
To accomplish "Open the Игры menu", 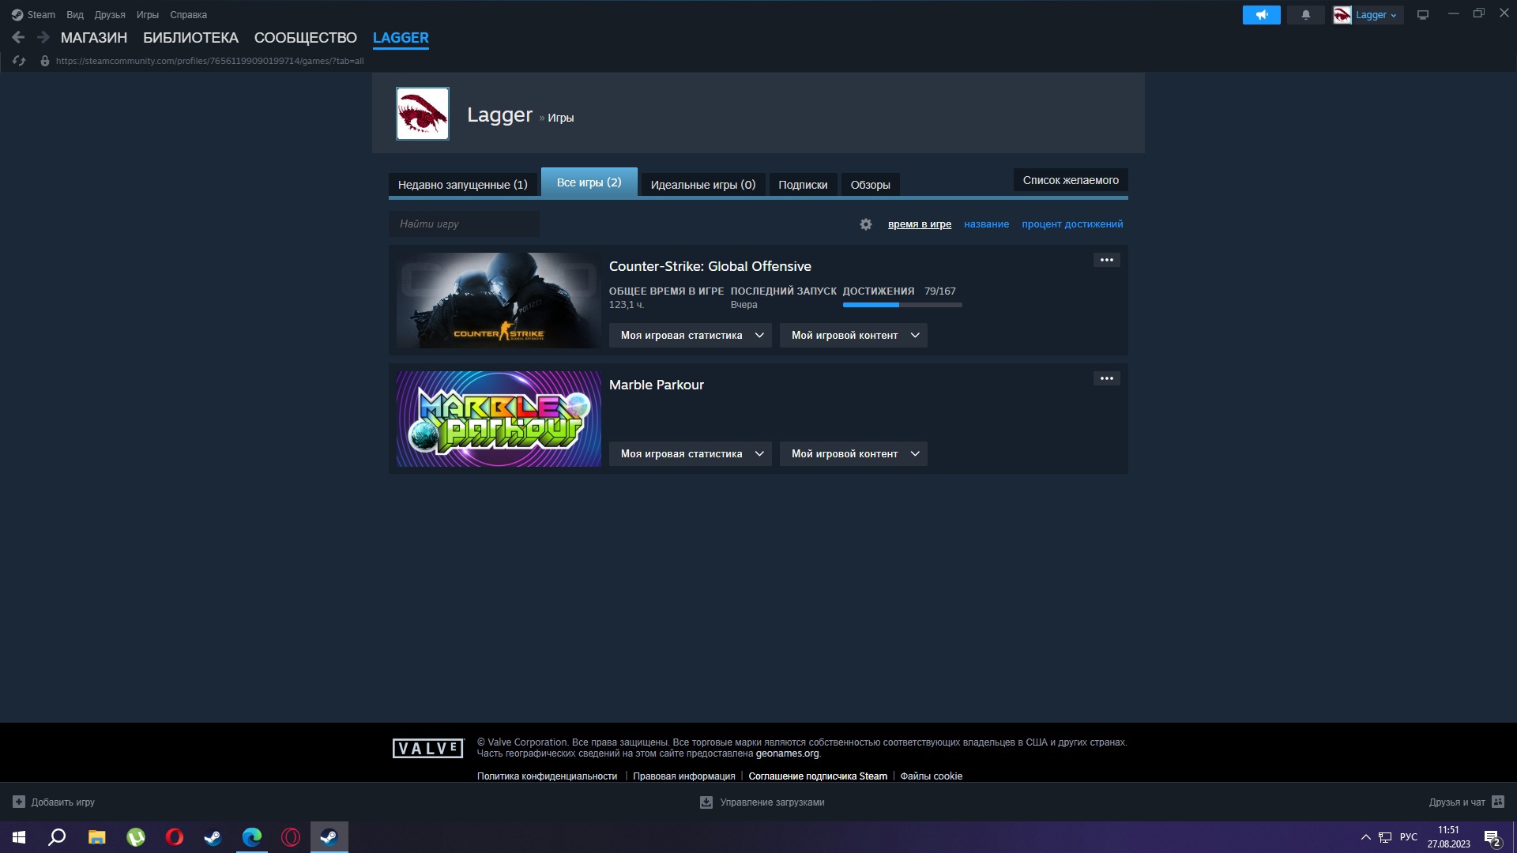I will (x=147, y=14).
